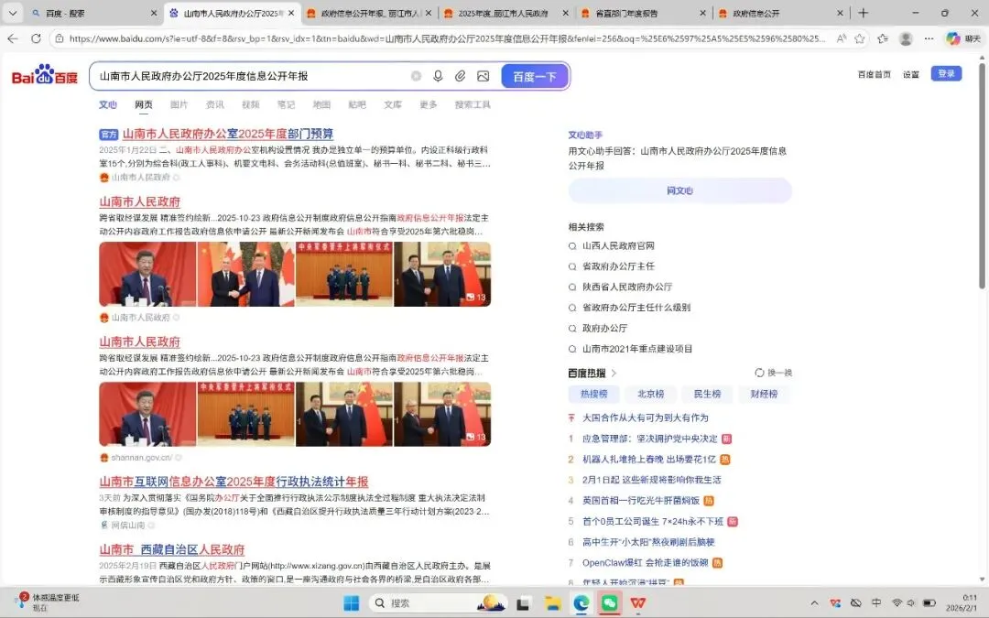
Task: Open WPS Office from the taskbar
Action: coord(637,602)
